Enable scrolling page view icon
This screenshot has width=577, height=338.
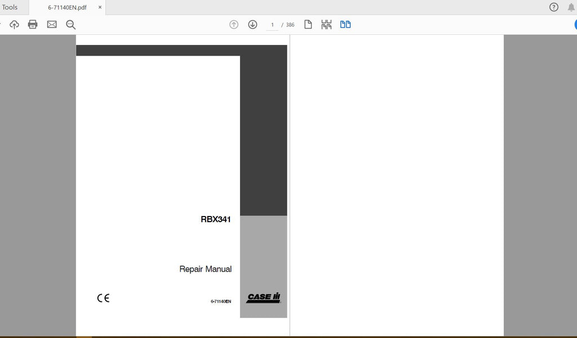point(326,25)
